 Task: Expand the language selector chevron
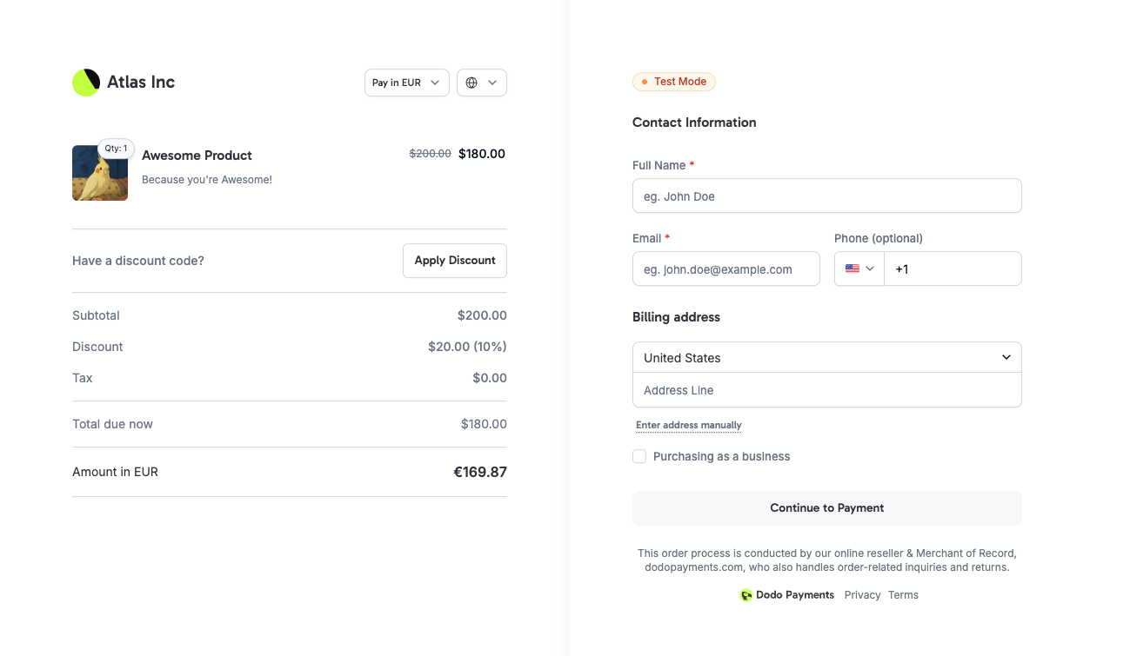click(x=492, y=83)
